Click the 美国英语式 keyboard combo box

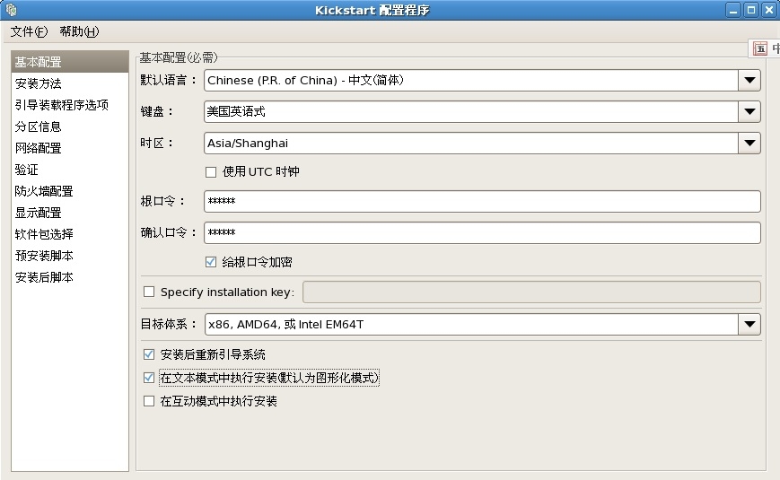(482, 112)
